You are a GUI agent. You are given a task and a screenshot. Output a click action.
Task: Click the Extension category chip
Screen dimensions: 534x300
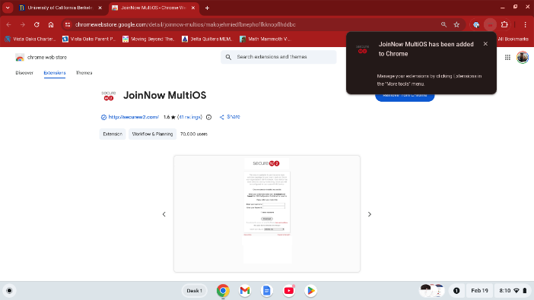click(x=113, y=134)
